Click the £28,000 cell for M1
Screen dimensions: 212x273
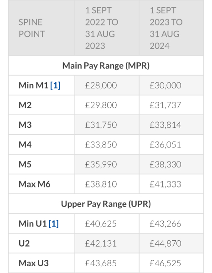[x=107, y=86]
